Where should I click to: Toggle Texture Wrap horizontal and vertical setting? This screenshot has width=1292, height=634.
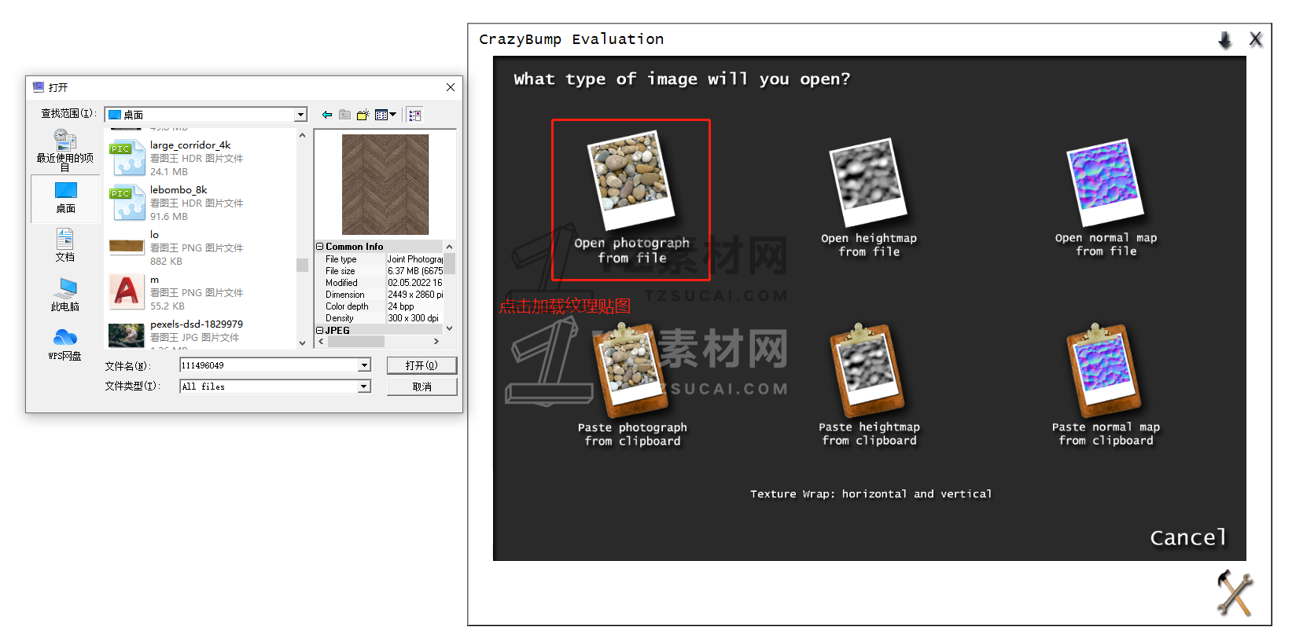click(x=871, y=494)
